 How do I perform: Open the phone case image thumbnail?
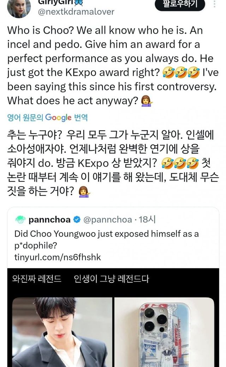click(x=164, y=332)
